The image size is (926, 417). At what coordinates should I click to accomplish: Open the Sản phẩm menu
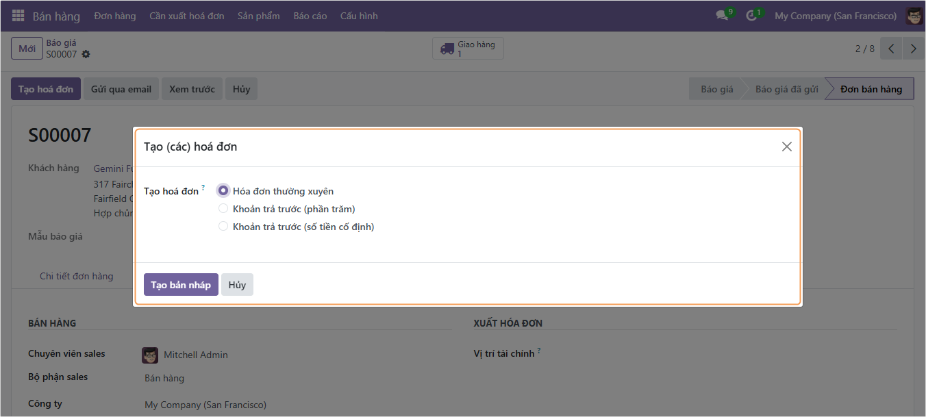coord(258,16)
